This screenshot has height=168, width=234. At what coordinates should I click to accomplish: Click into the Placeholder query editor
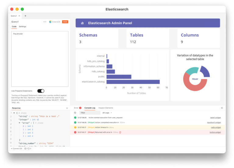pyautogui.click(x=40, y=59)
